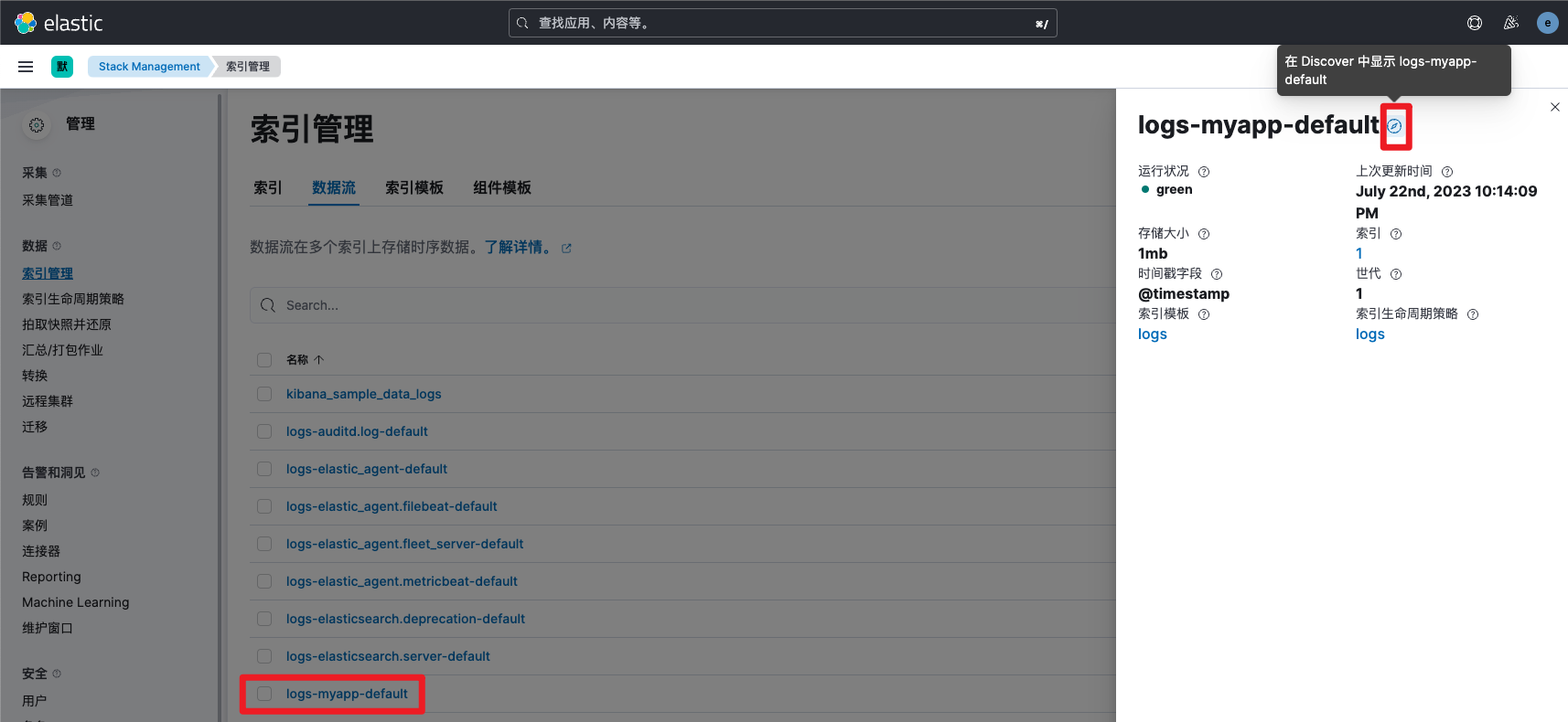Switch to the 索引模板 tab
The image size is (1568, 722).
point(414,187)
